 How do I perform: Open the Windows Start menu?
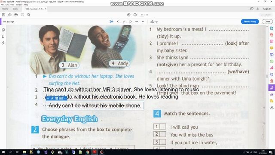click(x=3, y=152)
